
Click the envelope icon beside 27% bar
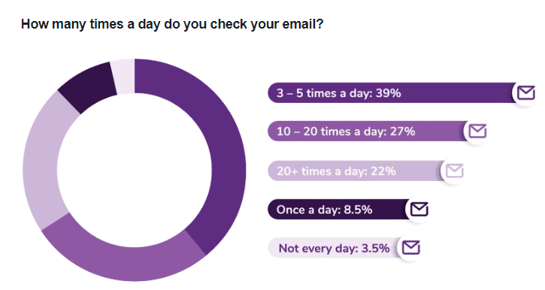pyautogui.click(x=477, y=131)
